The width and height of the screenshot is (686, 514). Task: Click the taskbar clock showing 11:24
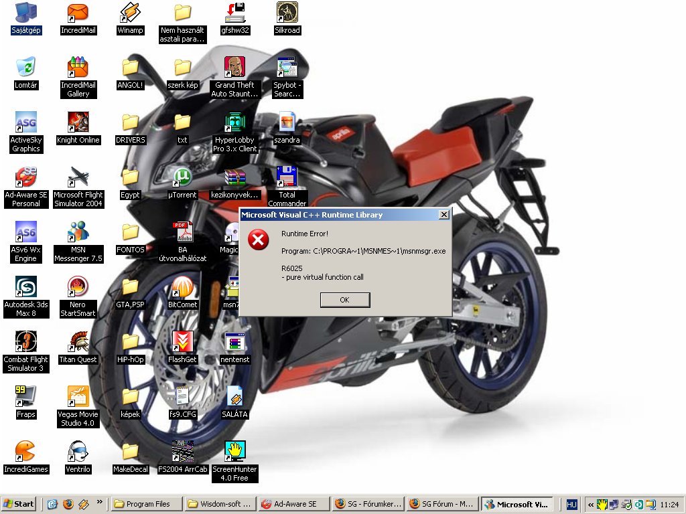pyautogui.click(x=669, y=504)
